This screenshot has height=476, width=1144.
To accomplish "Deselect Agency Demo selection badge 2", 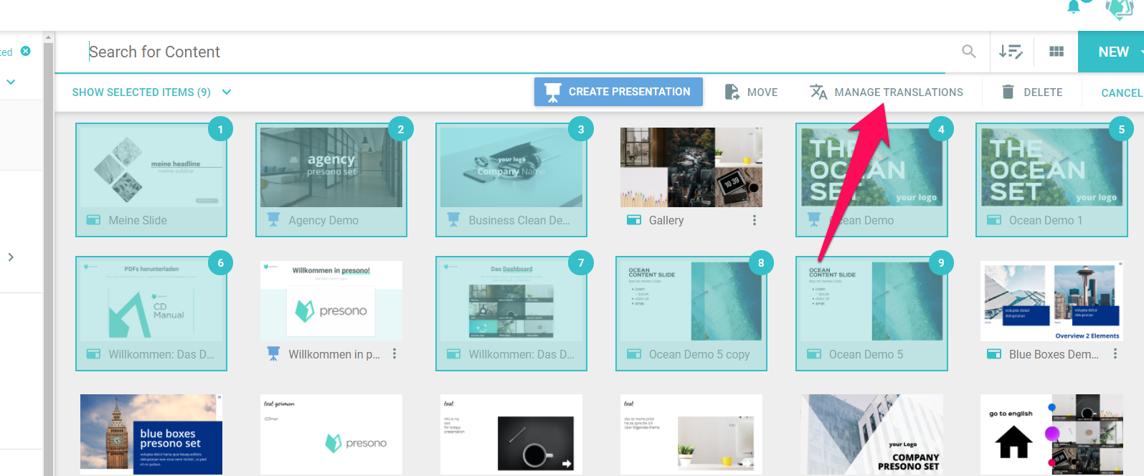I will click(400, 130).
